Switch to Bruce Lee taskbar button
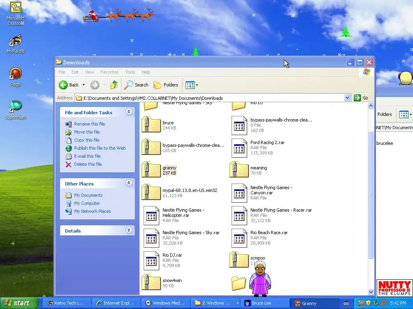The width and height of the screenshot is (413, 309). point(265,303)
